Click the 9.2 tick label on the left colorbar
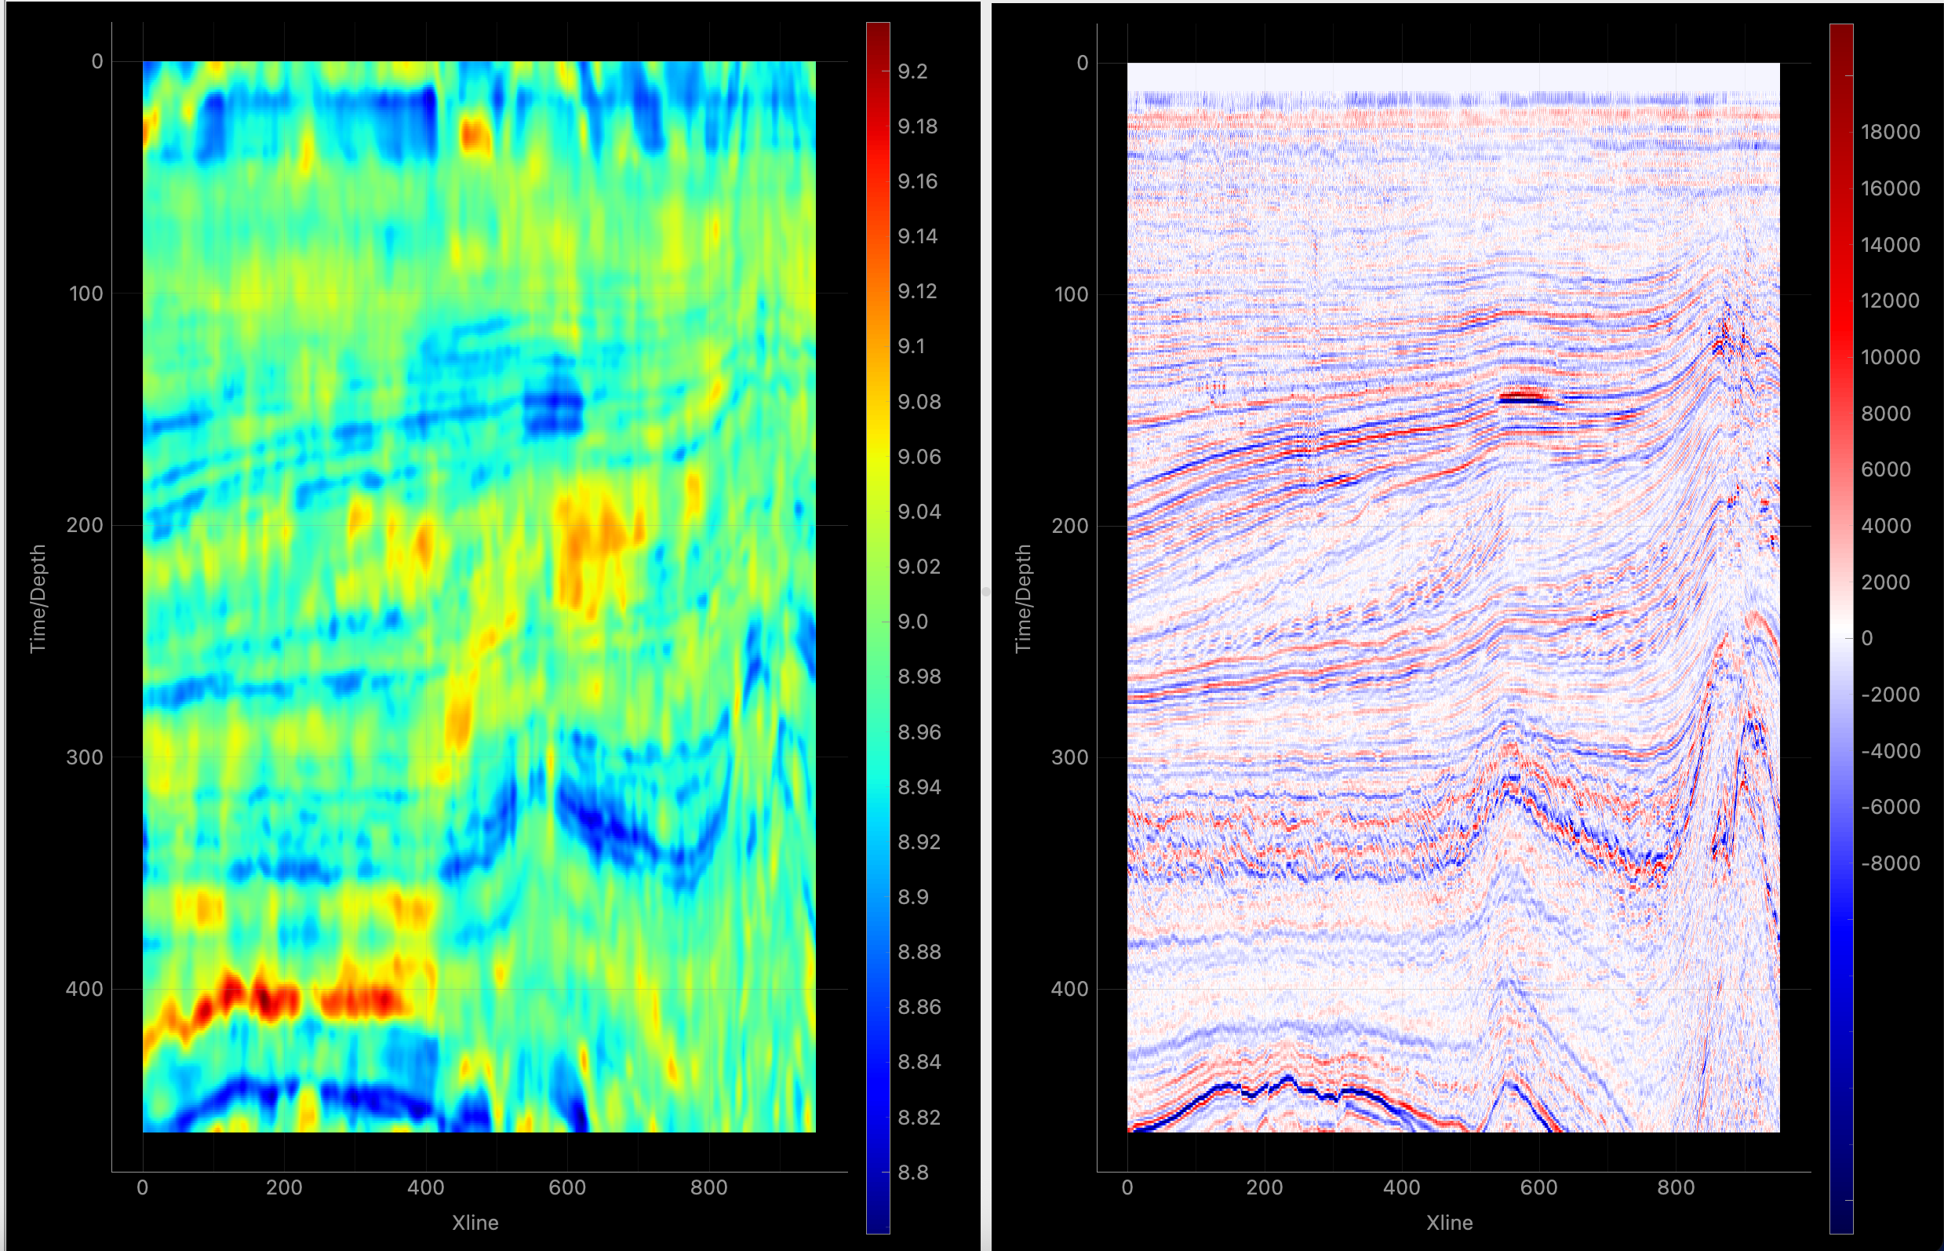 (912, 71)
